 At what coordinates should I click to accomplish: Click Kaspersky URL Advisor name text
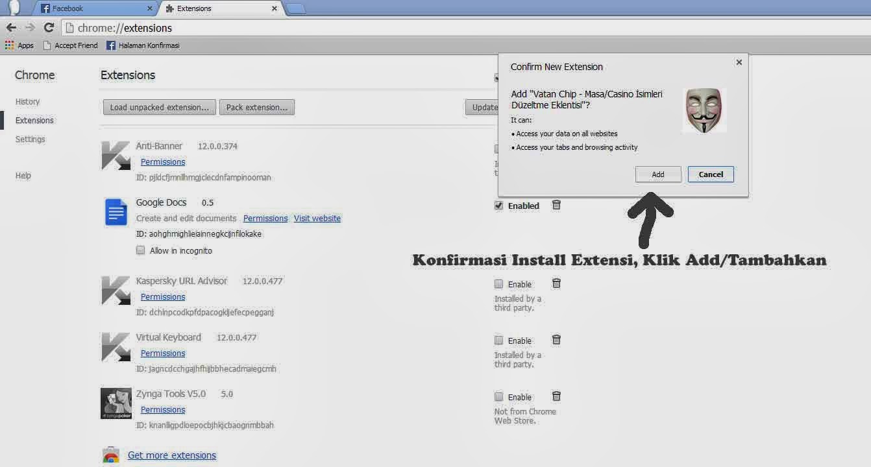click(181, 281)
